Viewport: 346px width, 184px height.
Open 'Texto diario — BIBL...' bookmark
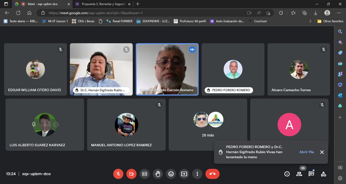tap(21, 21)
